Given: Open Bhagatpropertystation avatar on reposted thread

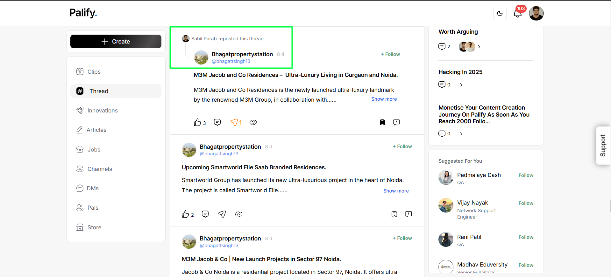Looking at the screenshot, I should [x=201, y=57].
